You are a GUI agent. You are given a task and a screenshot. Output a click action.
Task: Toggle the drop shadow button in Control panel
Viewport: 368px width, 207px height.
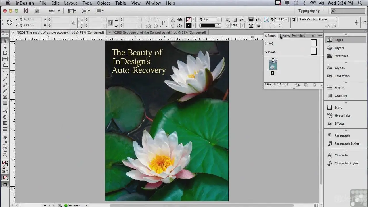click(235, 20)
